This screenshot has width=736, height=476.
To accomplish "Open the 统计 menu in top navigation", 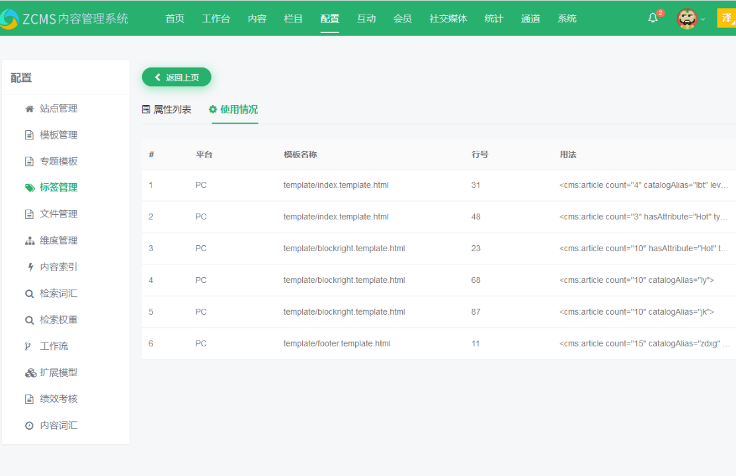I will tap(493, 18).
